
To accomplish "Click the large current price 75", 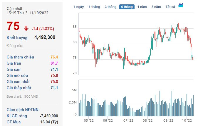I will point(13,26).
